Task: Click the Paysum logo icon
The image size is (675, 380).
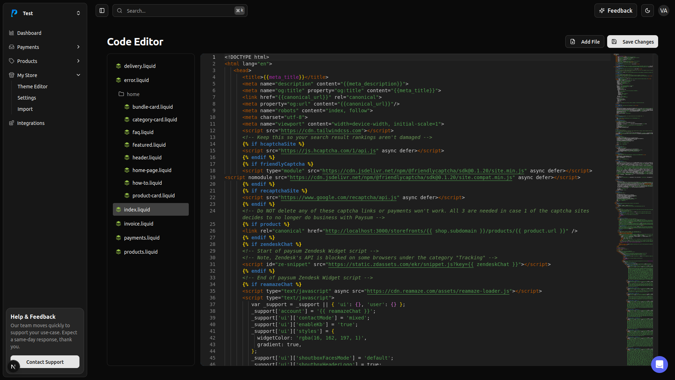Action: [14, 13]
